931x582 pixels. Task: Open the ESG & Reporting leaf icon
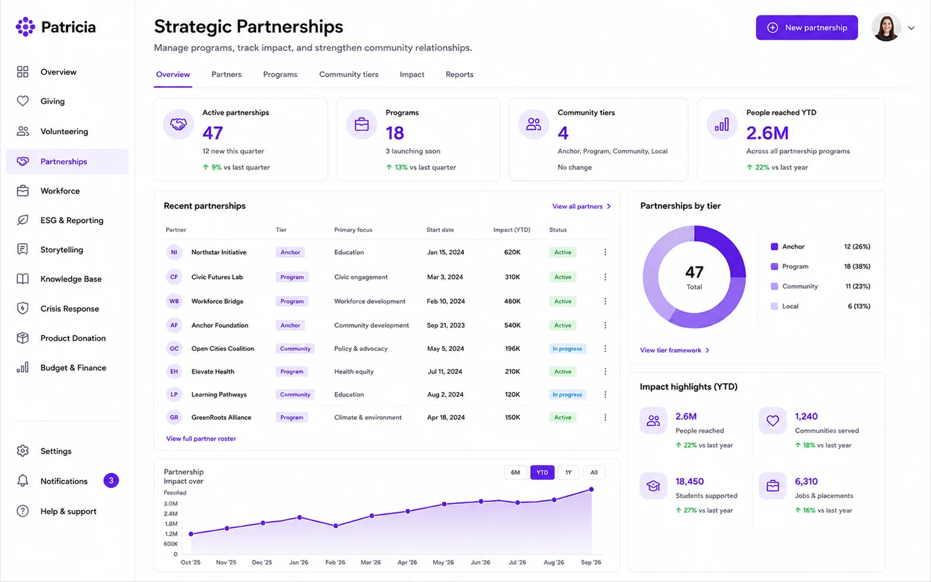coord(23,220)
